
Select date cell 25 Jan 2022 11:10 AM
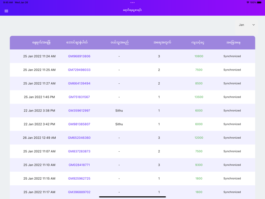[39, 165]
